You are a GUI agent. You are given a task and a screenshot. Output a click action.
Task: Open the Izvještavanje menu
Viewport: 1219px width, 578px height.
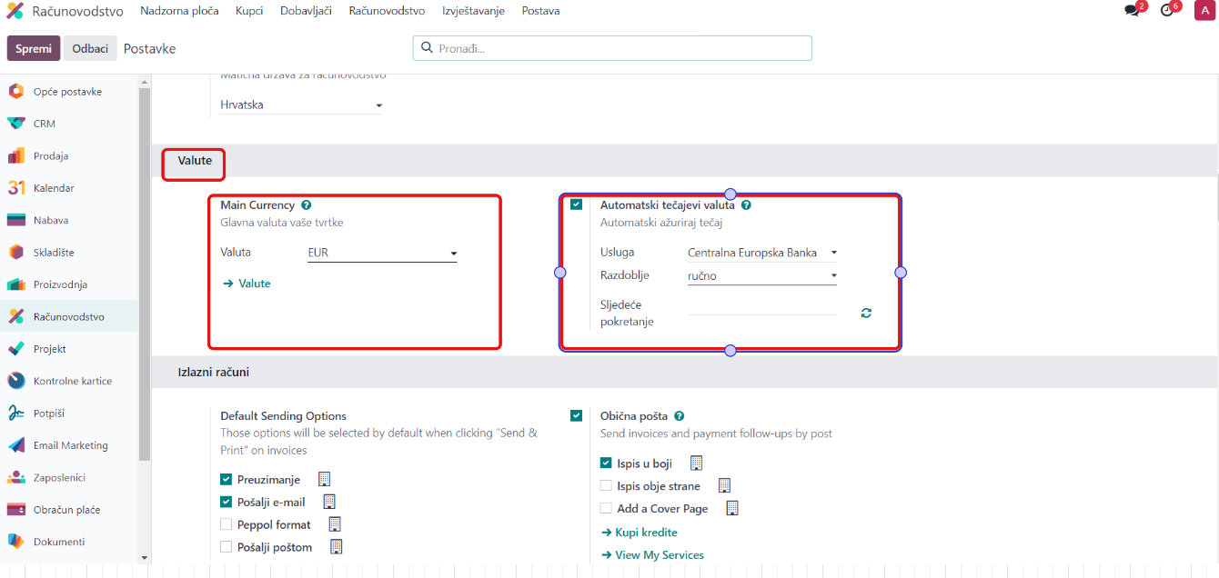tap(473, 11)
